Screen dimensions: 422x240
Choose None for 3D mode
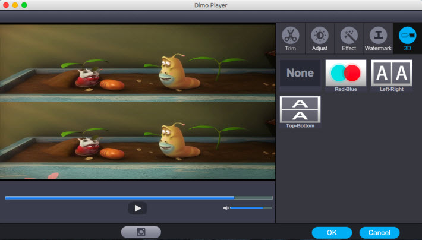pos(300,73)
